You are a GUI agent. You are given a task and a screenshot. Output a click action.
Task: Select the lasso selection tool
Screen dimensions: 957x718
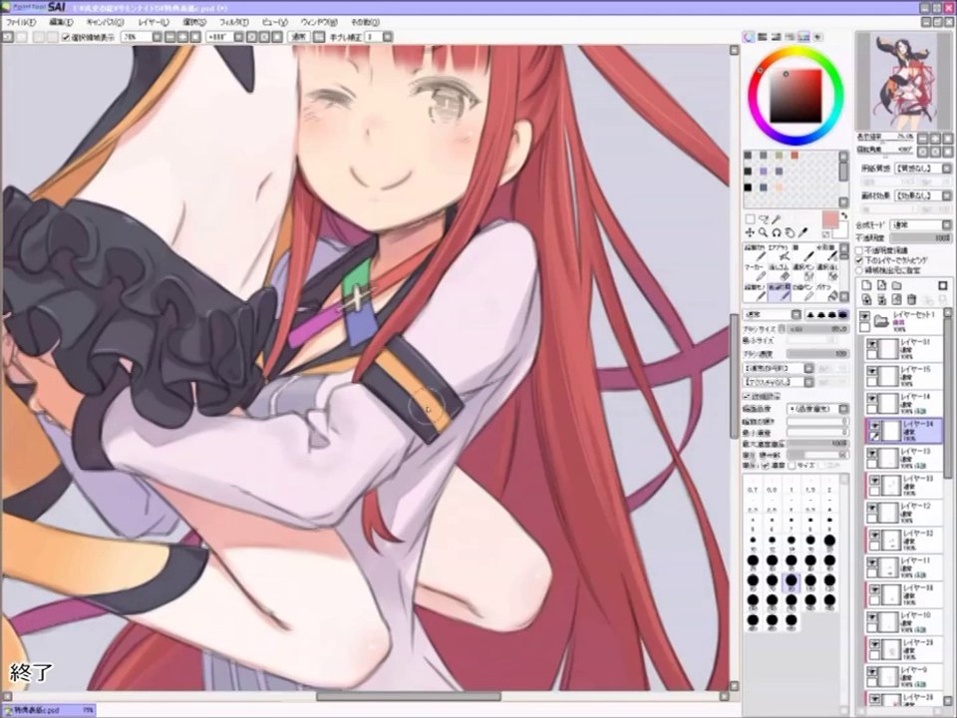point(764,219)
